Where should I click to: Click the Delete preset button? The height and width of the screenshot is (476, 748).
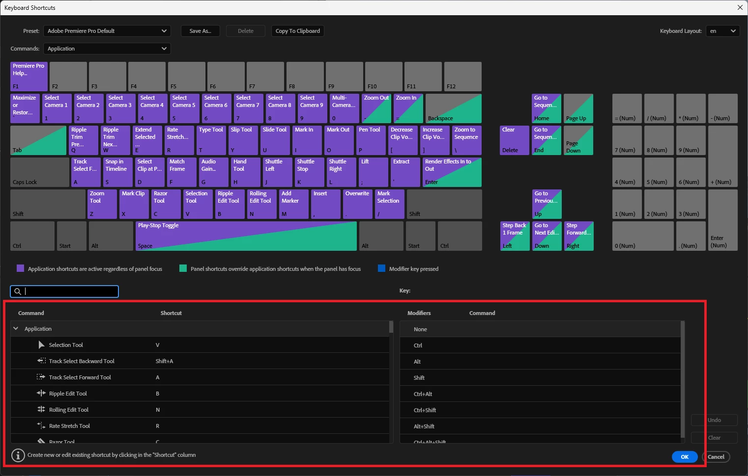point(246,31)
